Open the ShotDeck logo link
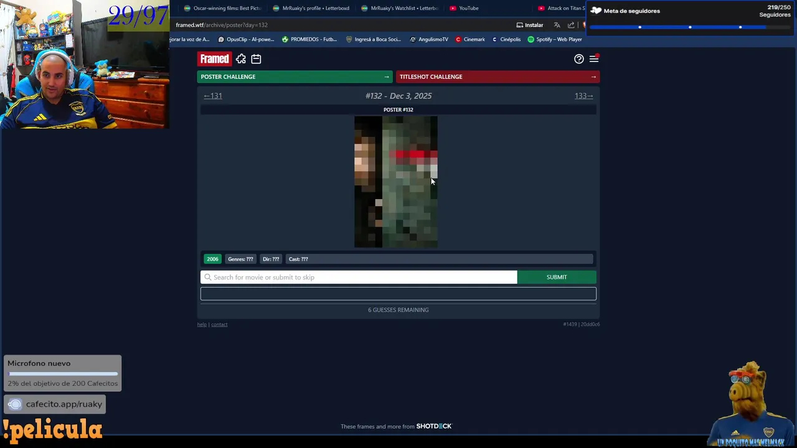The height and width of the screenshot is (448, 797). coord(434,426)
